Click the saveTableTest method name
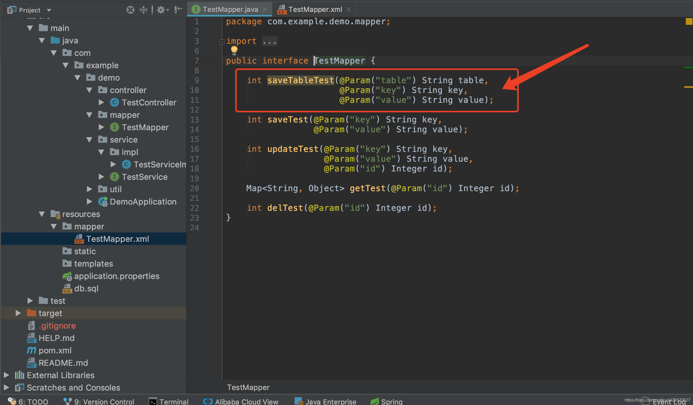This screenshot has height=405, width=693. (x=301, y=80)
